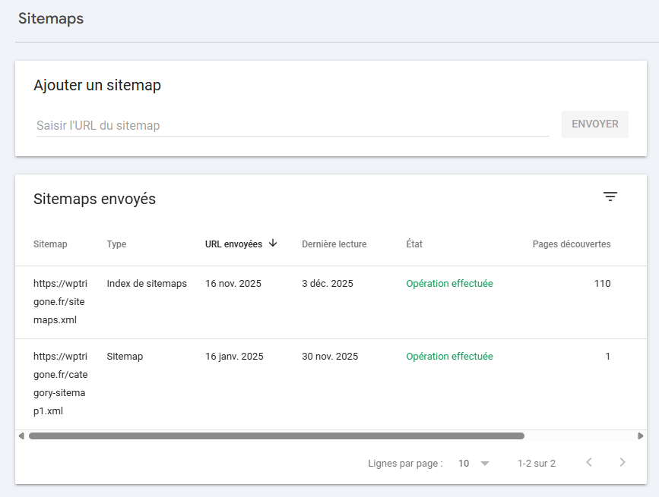Click the sort arrow on URL envoyées
This screenshot has width=659, height=497.
point(273,244)
